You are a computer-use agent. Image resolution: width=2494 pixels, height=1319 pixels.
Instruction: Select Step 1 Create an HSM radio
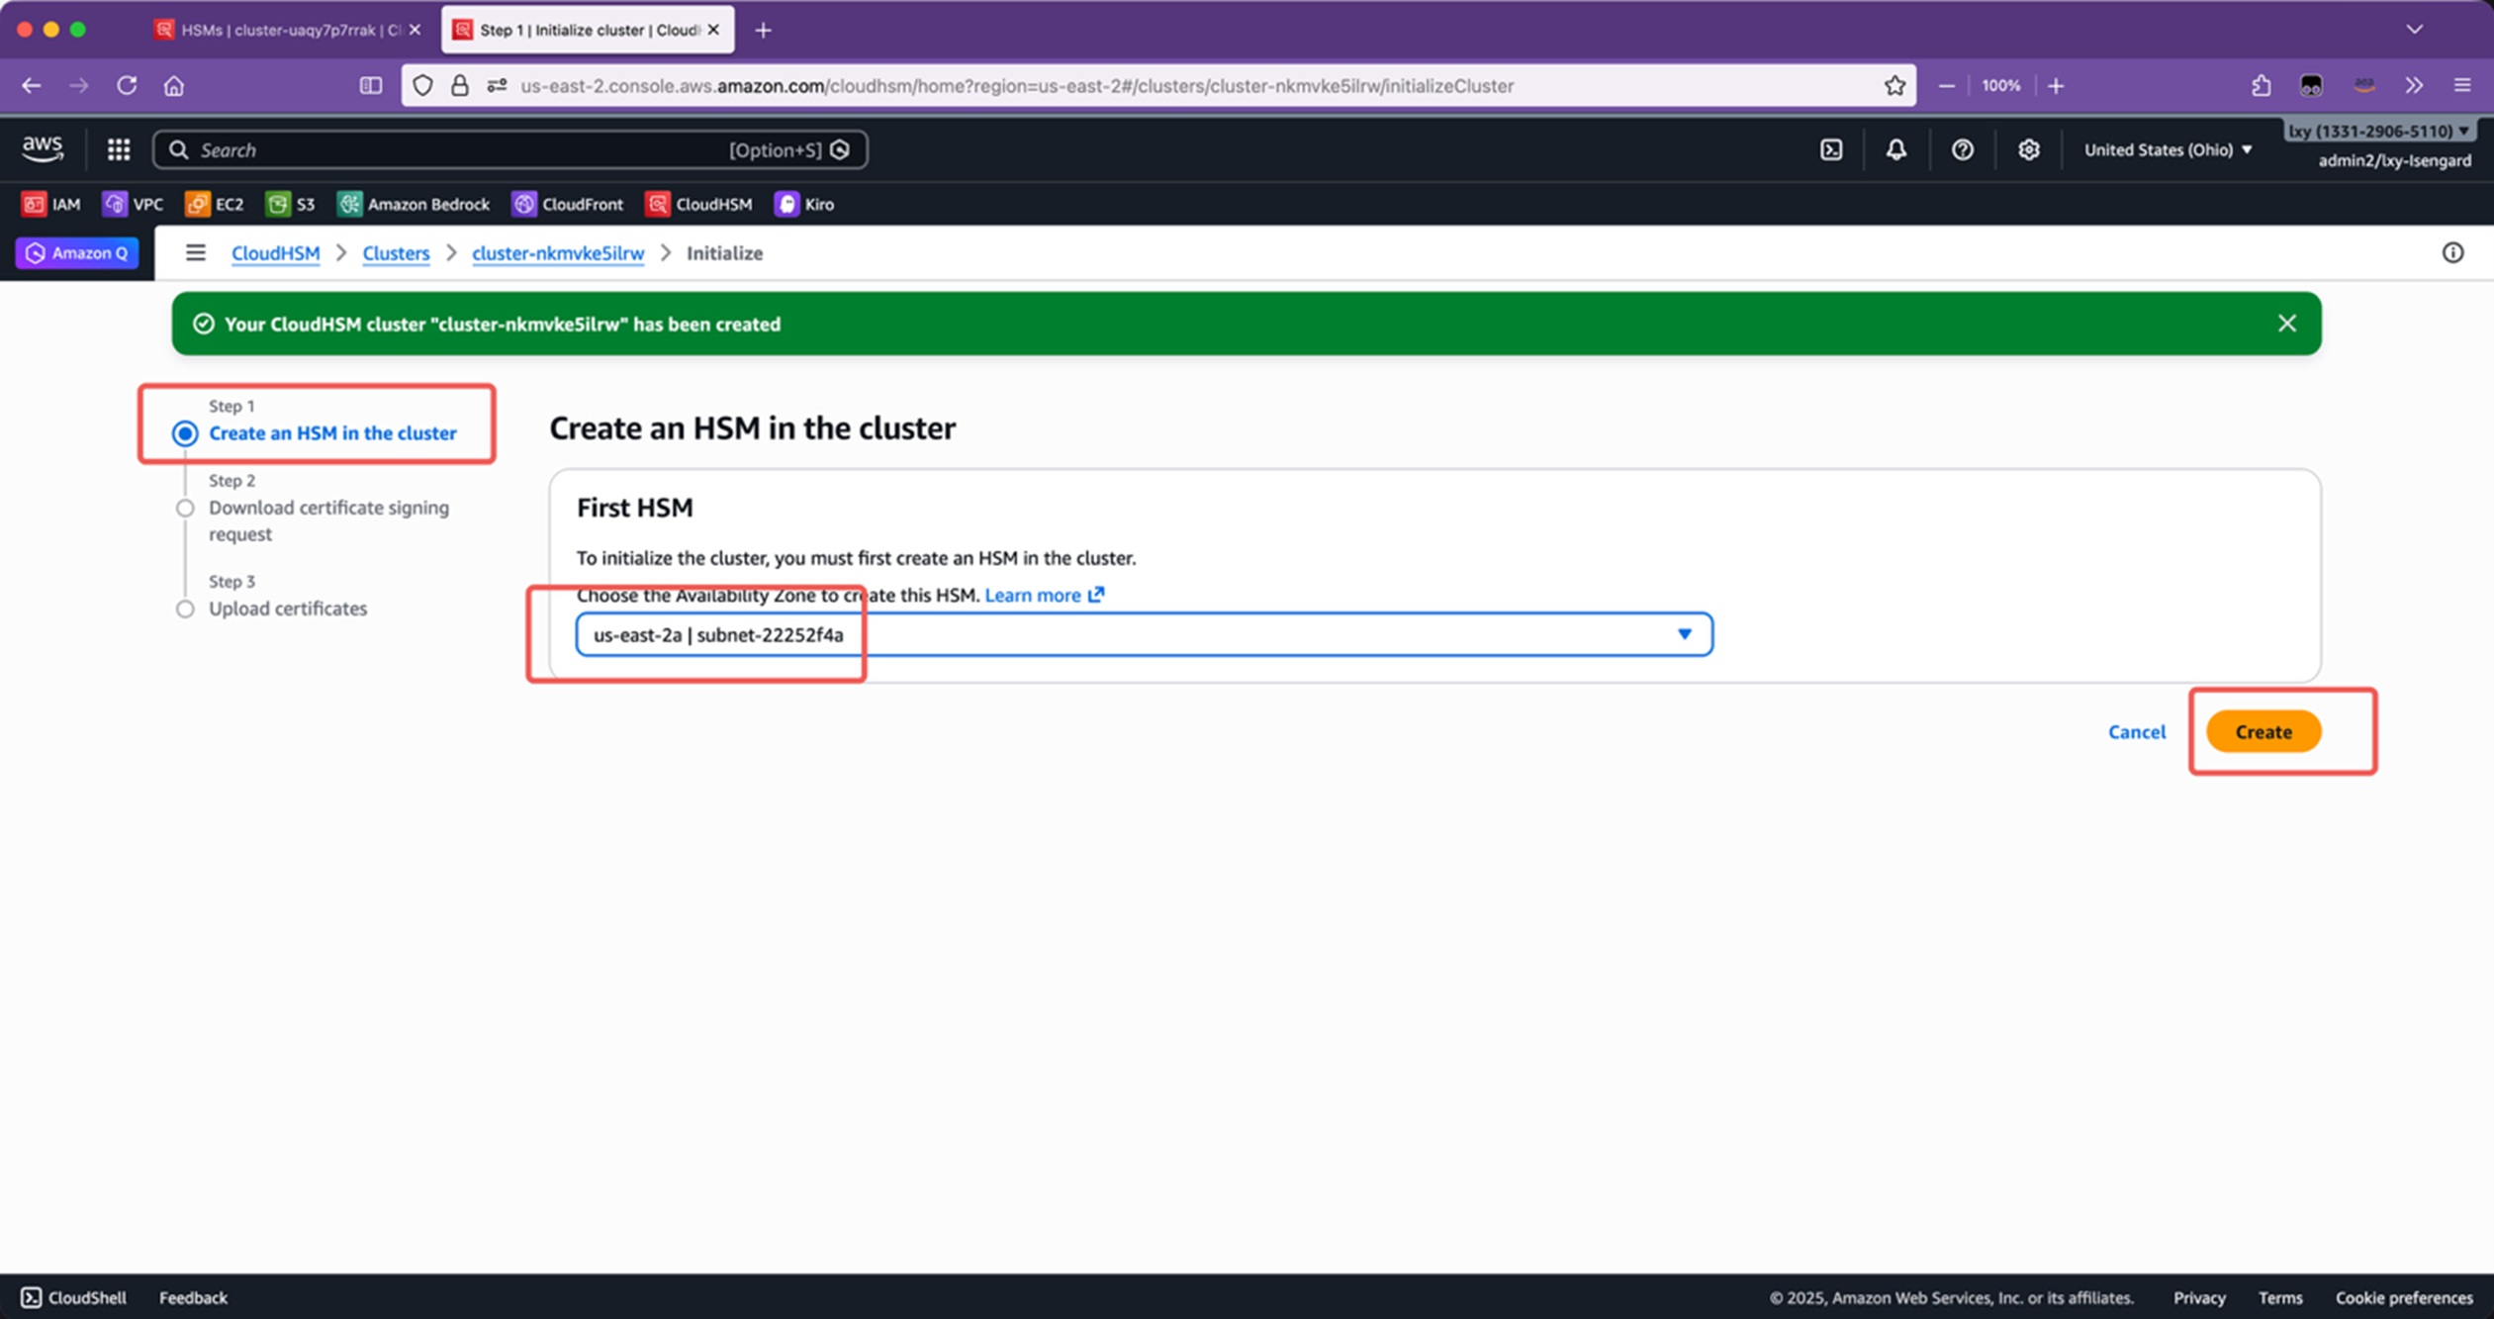coord(185,433)
